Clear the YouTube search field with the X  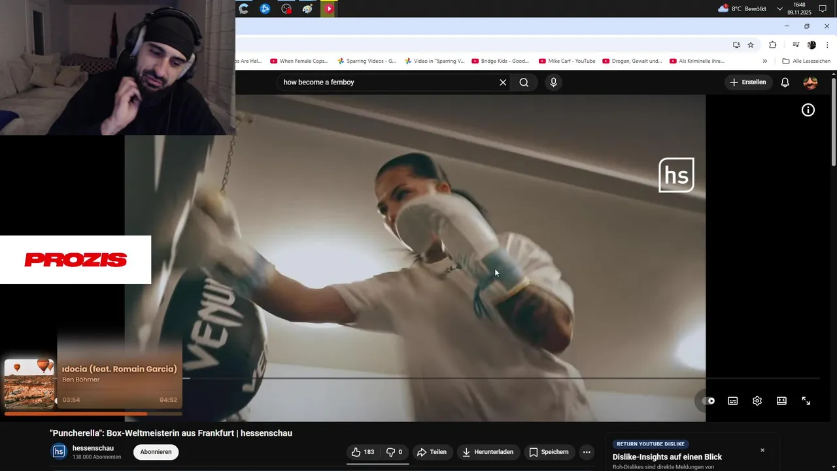point(503,82)
